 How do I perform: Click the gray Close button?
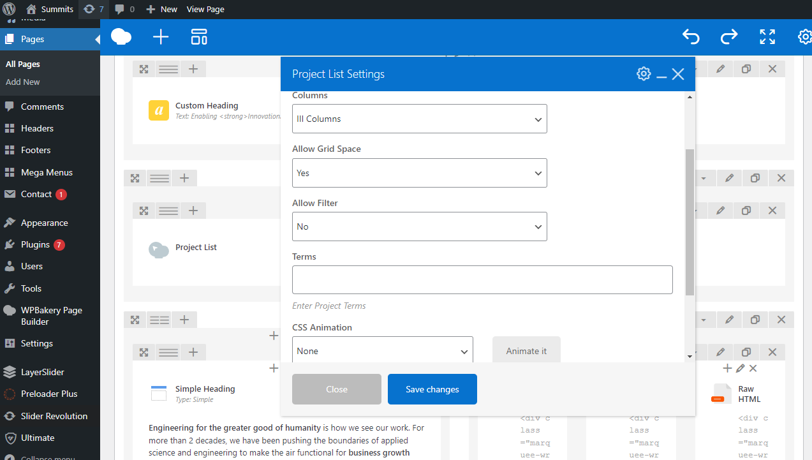(337, 389)
